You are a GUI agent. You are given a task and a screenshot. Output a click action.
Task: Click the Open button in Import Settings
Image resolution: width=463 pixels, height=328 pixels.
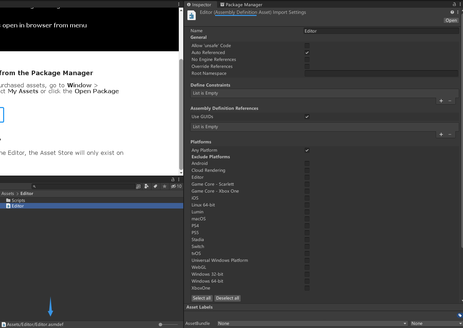pos(451,20)
